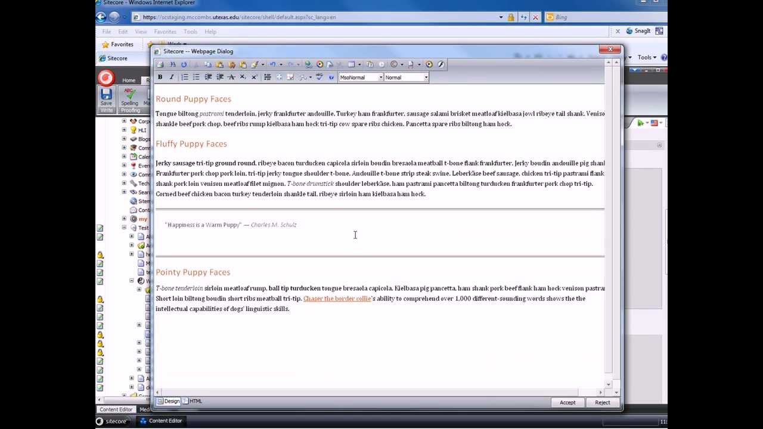
Task: Insert a horizontal rule
Action: pos(267,77)
